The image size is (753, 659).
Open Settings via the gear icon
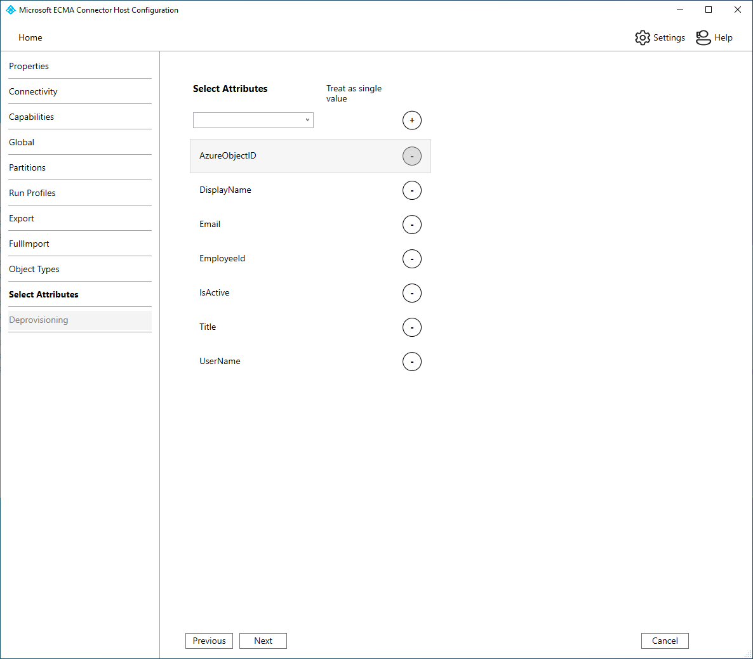[x=642, y=37]
